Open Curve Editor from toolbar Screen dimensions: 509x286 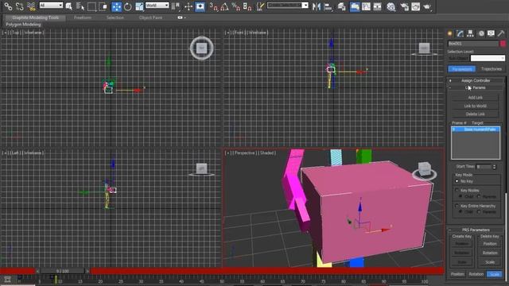pos(366,6)
